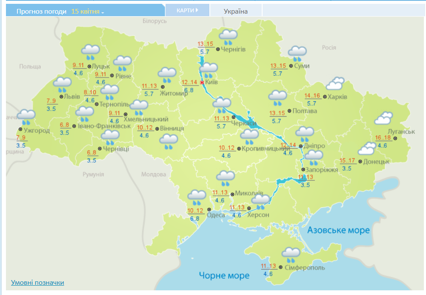
Task: Select the Україна tab
Action: point(235,11)
